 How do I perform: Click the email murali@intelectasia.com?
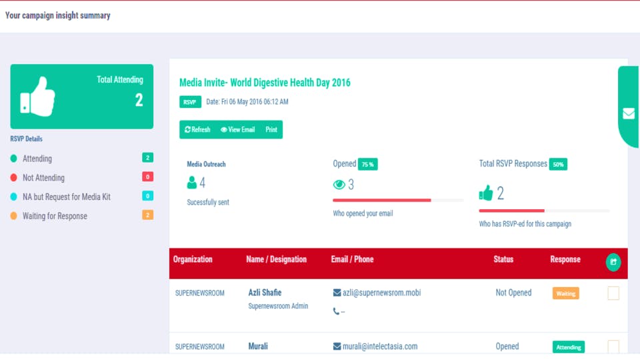coord(380,346)
